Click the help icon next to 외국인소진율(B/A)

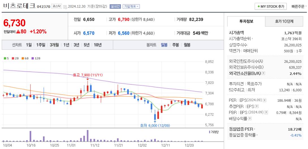coord(263,73)
